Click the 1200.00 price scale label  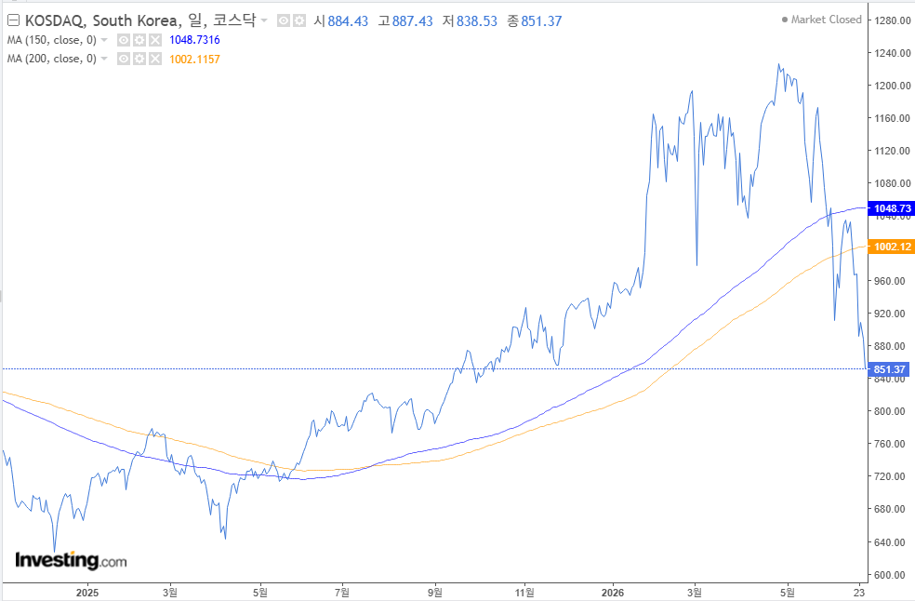tap(893, 86)
